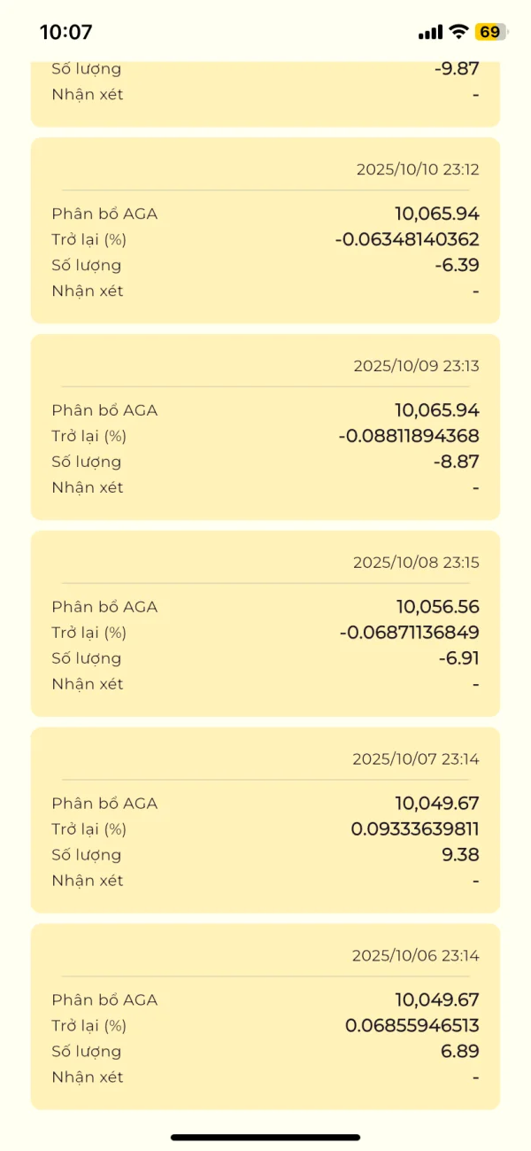Tap the return percentage -0.06348140362
The image size is (531, 1151).
point(407,239)
